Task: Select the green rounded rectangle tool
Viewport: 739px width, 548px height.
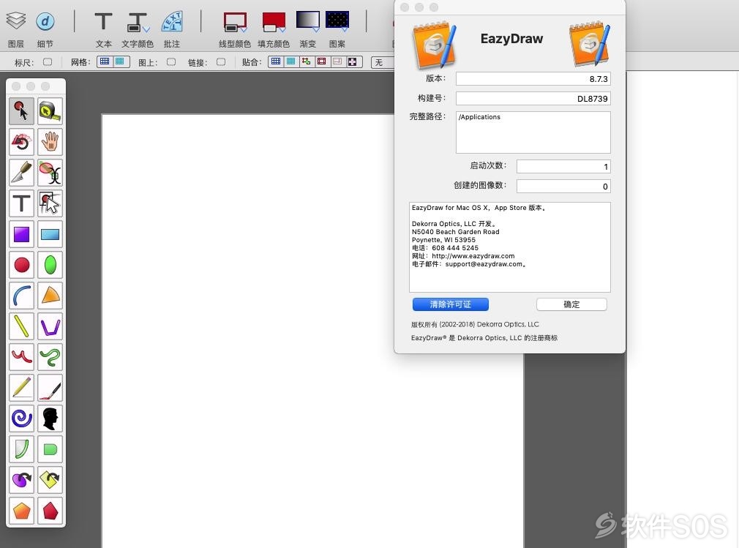Action: tap(50, 449)
